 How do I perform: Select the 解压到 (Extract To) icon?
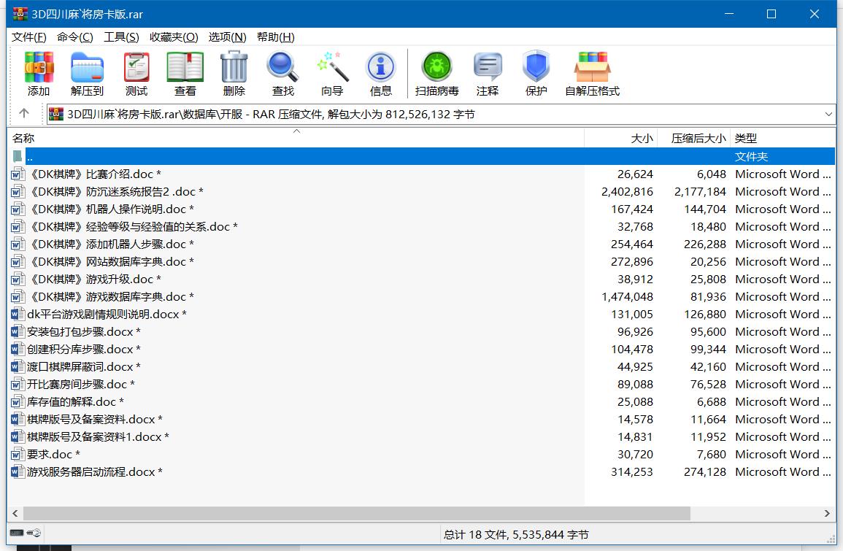(88, 73)
